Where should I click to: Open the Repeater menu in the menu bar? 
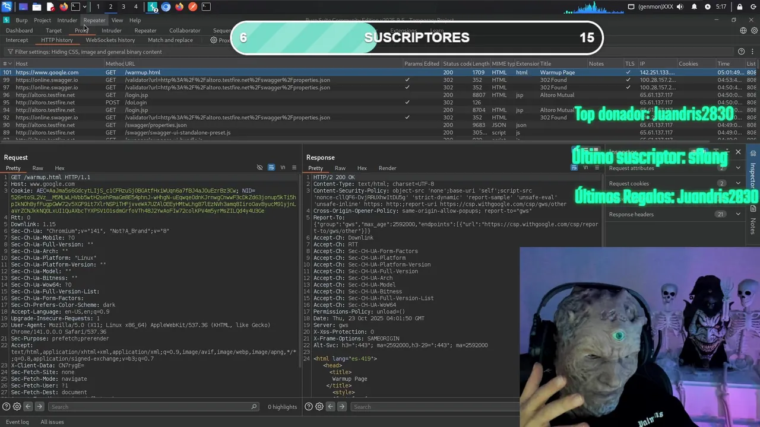(x=94, y=20)
